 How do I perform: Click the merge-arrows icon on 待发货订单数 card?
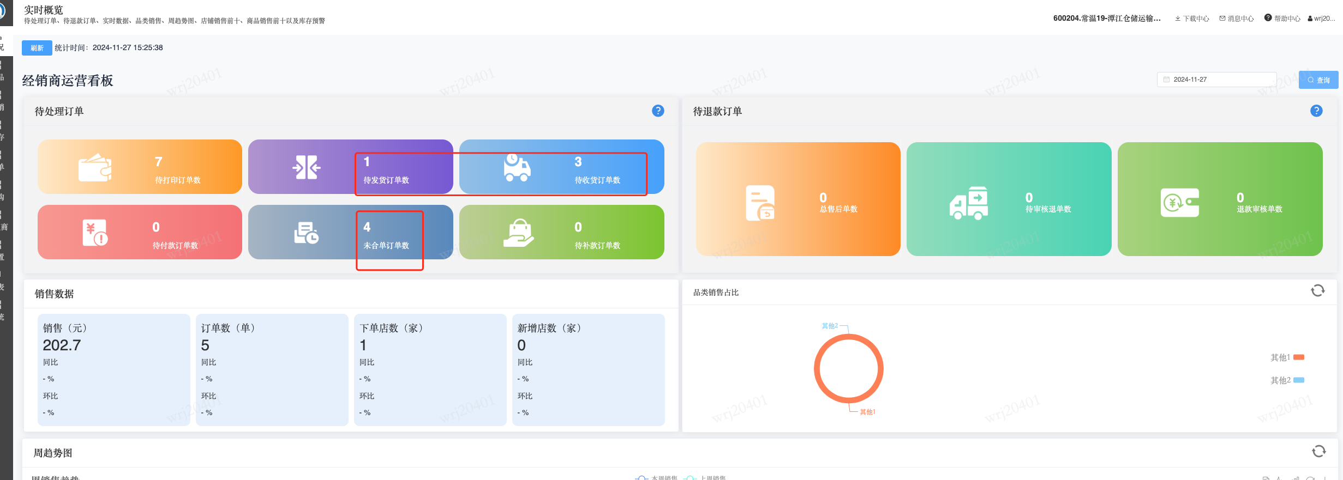[x=306, y=167]
